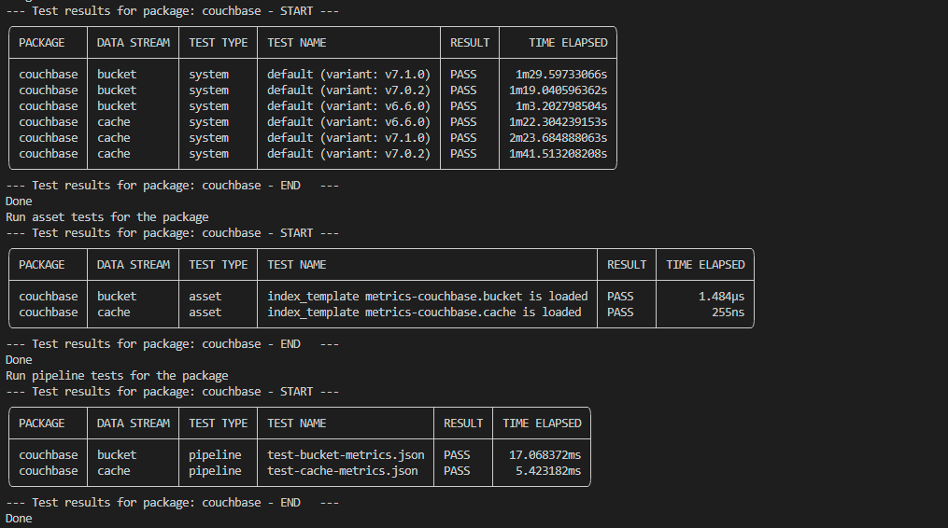Click elapsed time 255ns
The image size is (948, 528).
click(728, 313)
